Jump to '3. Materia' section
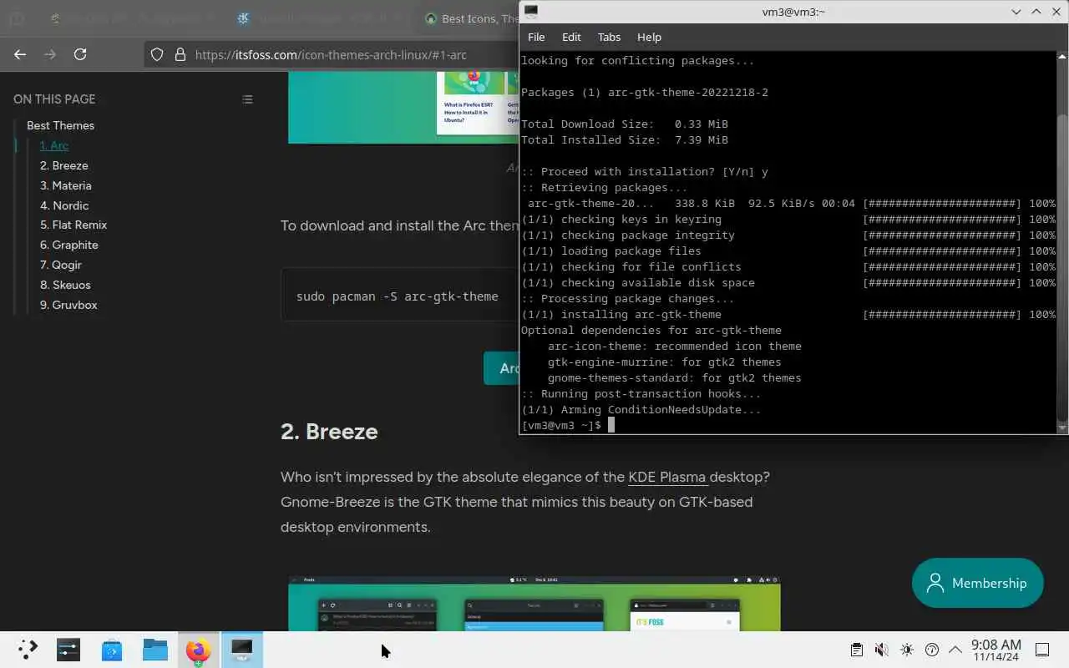The image size is (1069, 668). (66, 185)
